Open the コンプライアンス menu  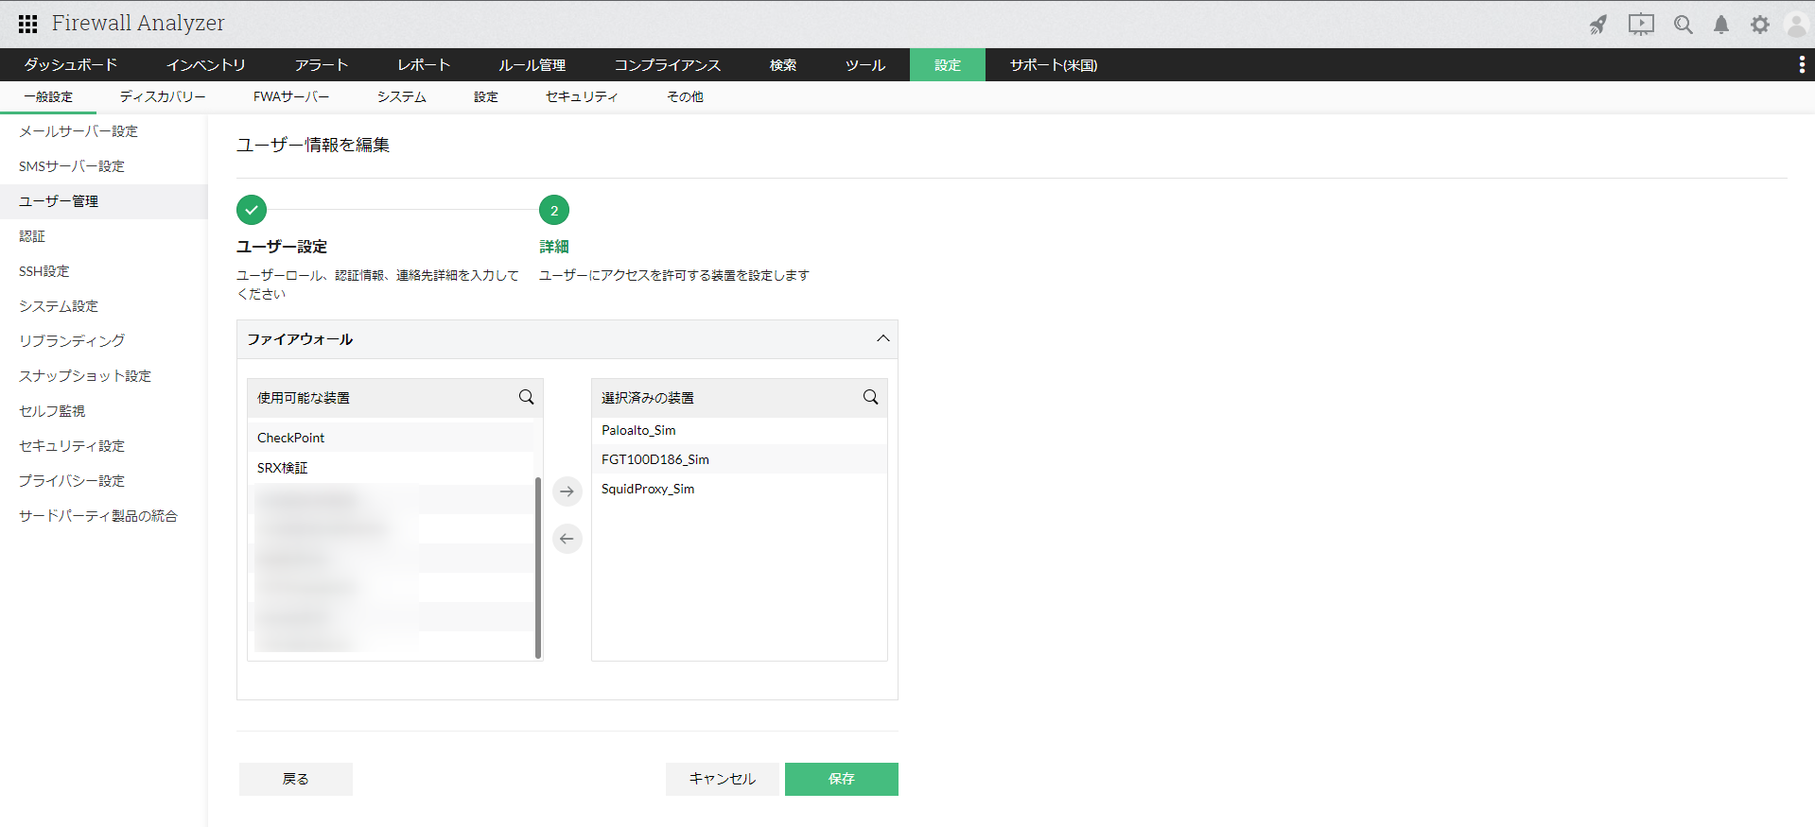tap(668, 64)
